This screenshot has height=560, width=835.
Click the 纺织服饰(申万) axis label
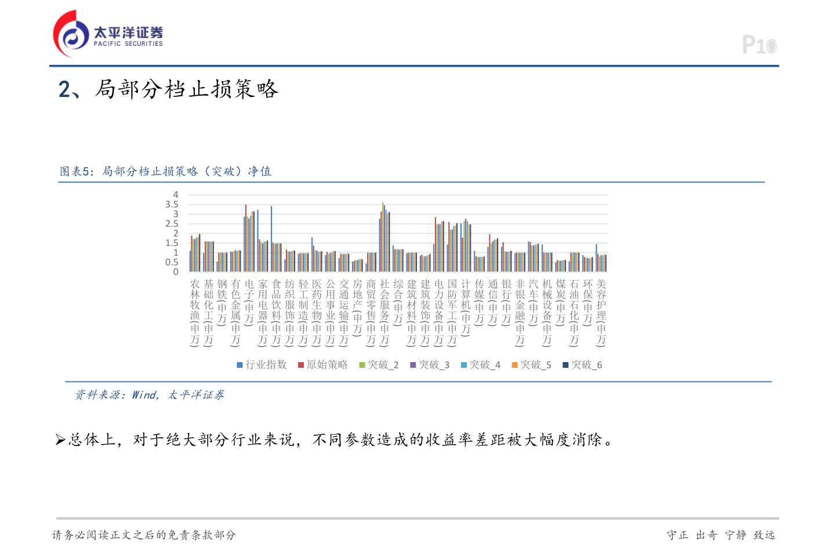coord(290,313)
